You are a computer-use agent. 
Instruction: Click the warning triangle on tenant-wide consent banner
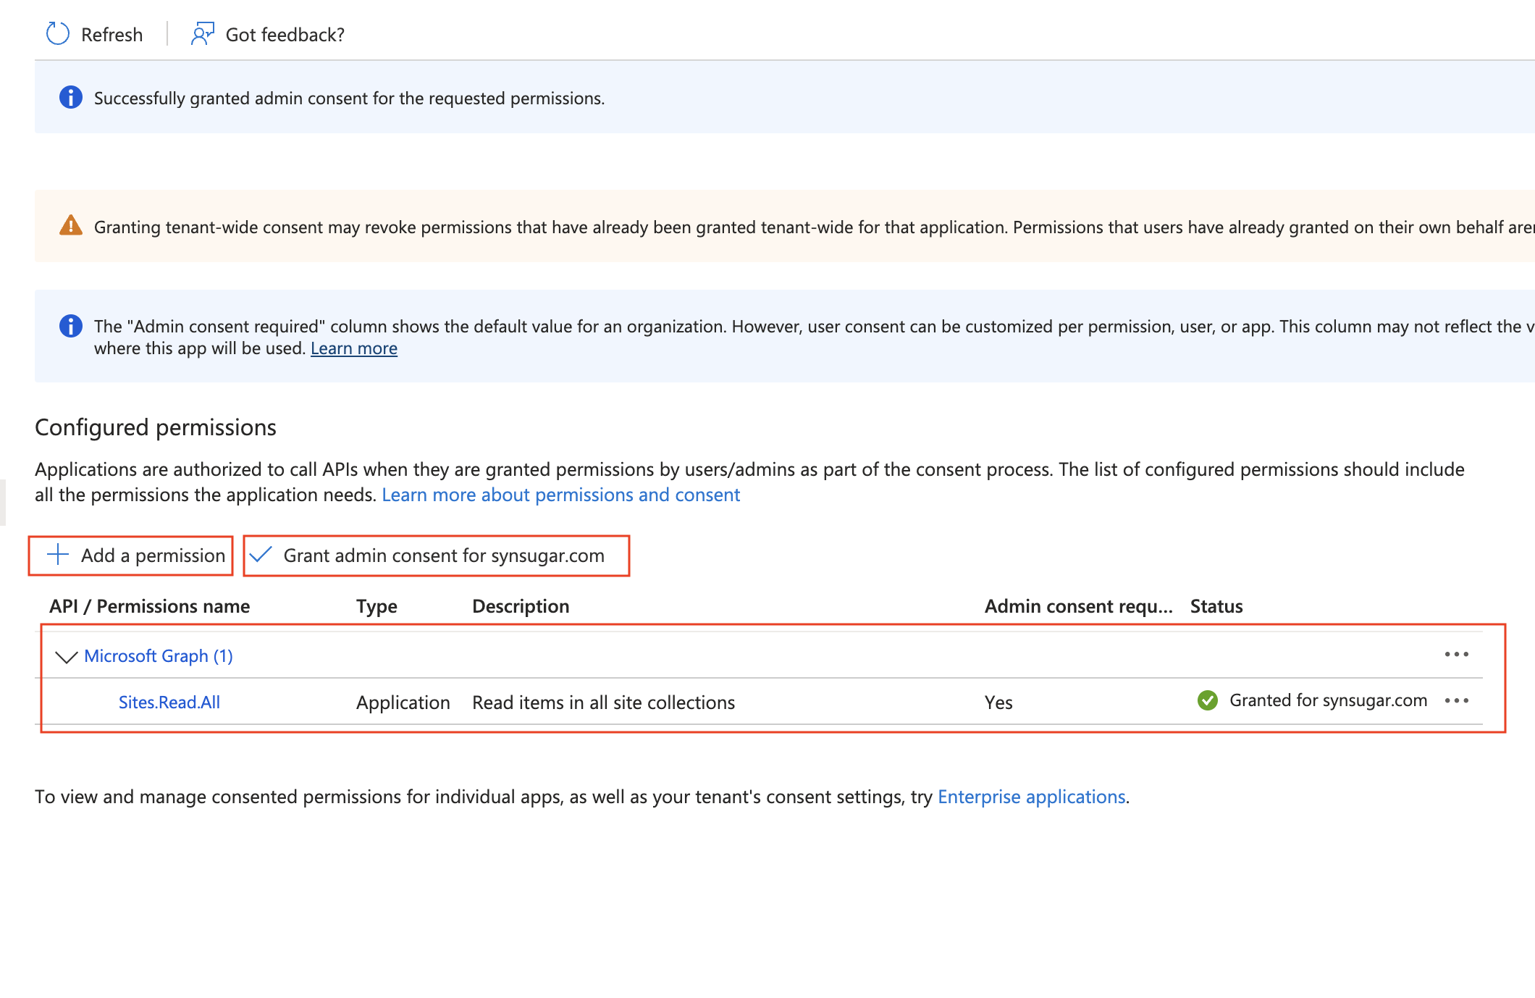71,226
